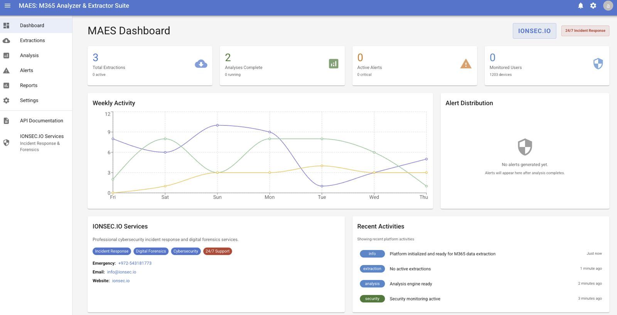Image resolution: width=617 pixels, height=315 pixels.
Task: Click the yellow line point at Tue
Action: [322, 166]
